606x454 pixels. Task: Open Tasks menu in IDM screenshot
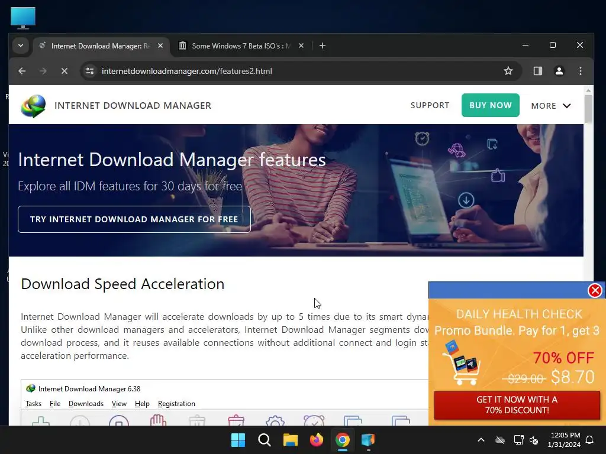(x=33, y=403)
